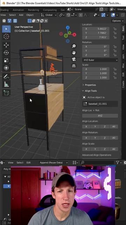Open the Add menu in viewport header
This screenshot has height=225, width=126.
tap(21, 15)
